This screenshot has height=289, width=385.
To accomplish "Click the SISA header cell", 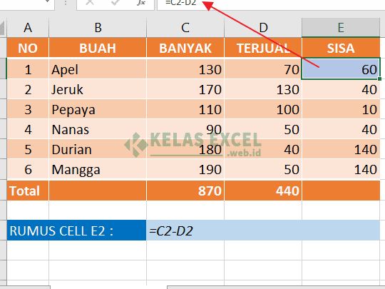I will click(x=341, y=47).
